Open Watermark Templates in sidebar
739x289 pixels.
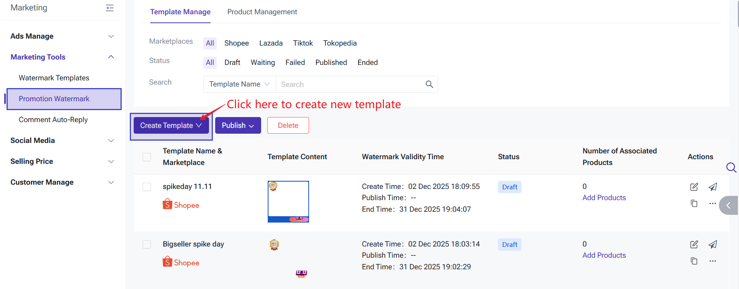54,78
